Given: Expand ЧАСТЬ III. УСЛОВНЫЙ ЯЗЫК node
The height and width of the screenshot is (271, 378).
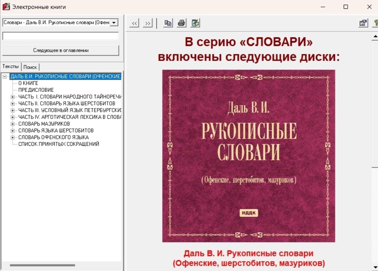Looking at the screenshot, I should tap(13, 110).
